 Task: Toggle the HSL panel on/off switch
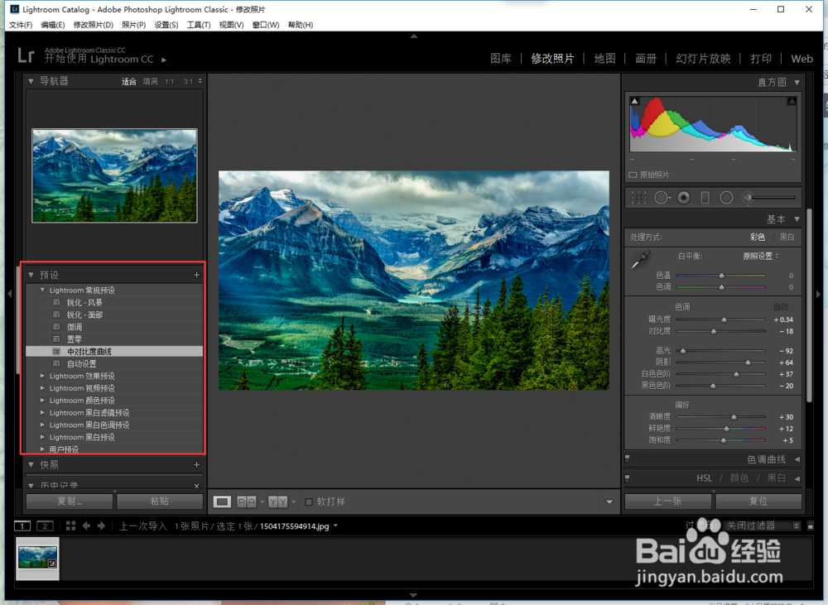point(628,478)
